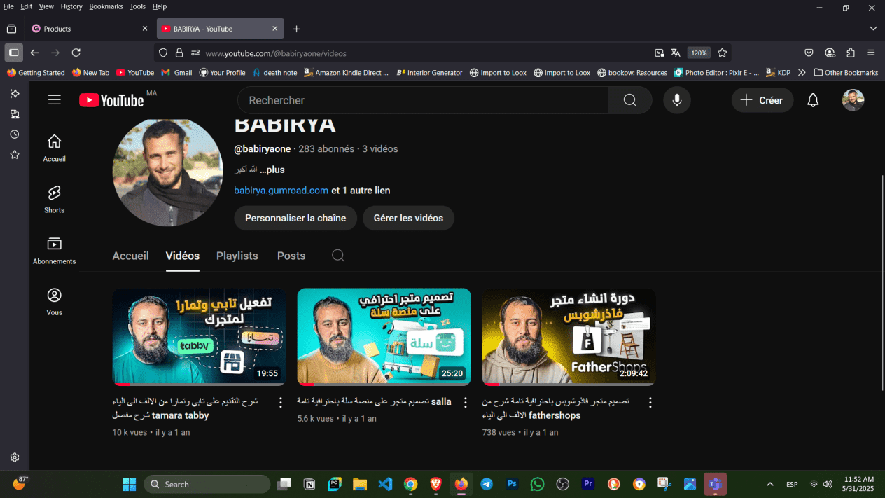Open YouTube notifications bell

point(813,100)
